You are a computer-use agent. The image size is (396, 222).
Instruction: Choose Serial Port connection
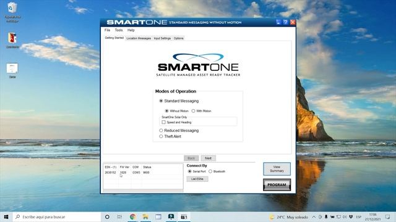[197, 171]
